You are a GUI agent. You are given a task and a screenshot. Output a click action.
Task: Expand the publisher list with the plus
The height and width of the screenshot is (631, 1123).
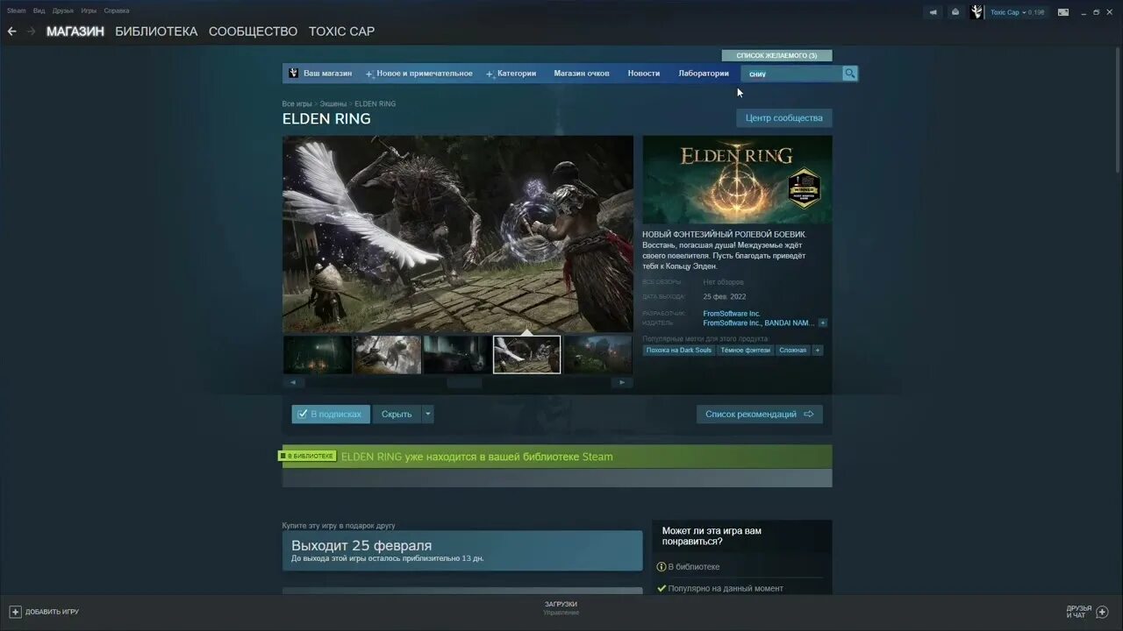tap(822, 323)
